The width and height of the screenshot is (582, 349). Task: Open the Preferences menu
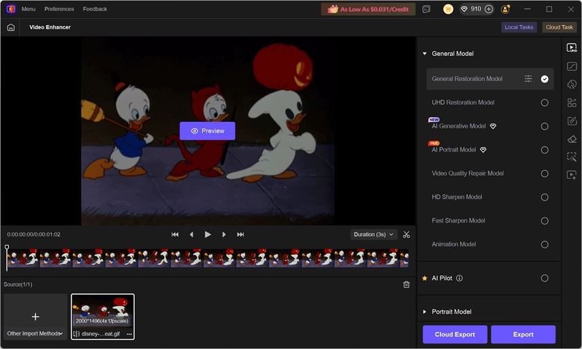tap(59, 9)
